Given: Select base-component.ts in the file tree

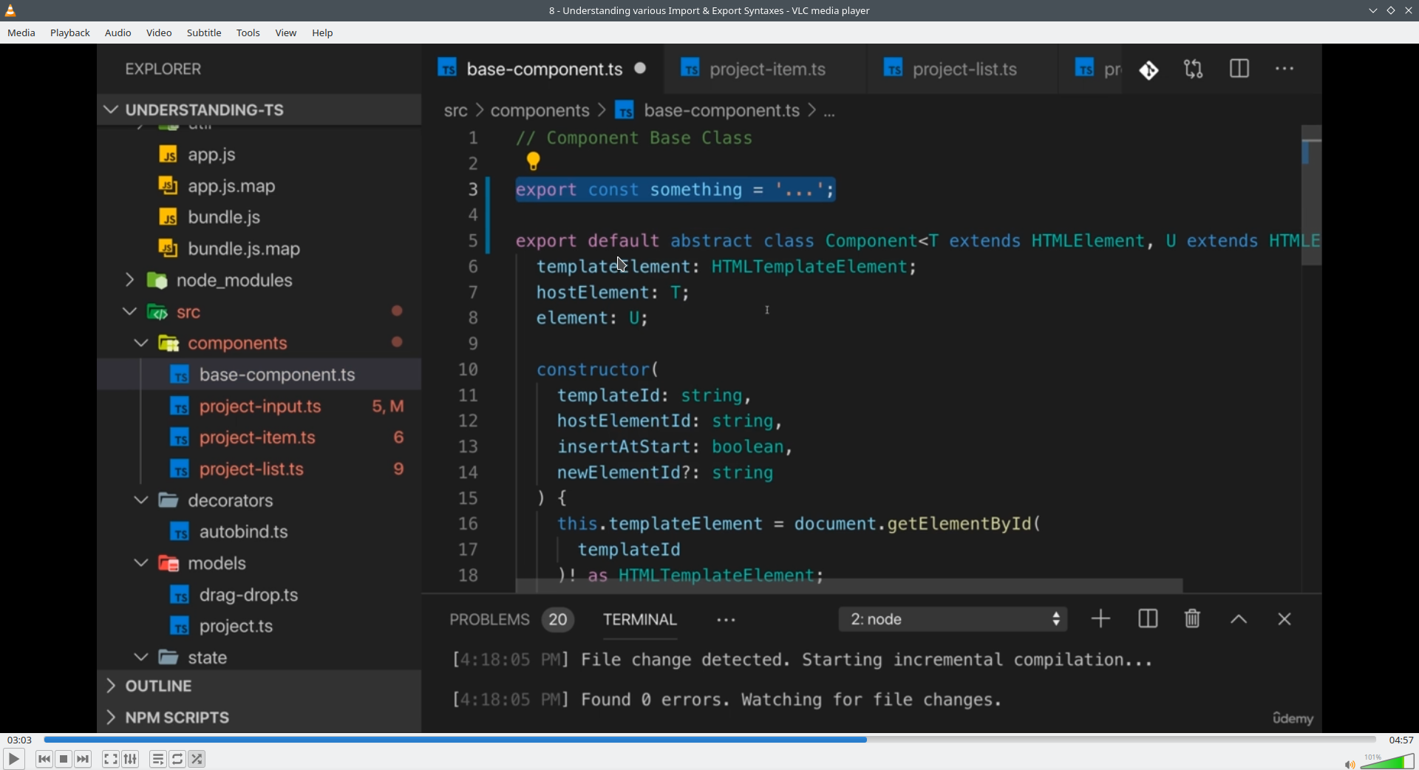Looking at the screenshot, I should tap(259, 375).
